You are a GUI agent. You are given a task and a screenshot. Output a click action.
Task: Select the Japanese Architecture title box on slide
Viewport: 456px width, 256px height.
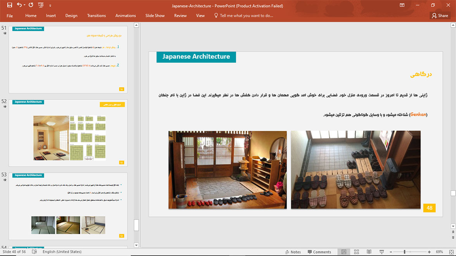click(196, 57)
